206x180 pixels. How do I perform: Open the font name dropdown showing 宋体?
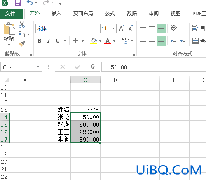(97, 28)
